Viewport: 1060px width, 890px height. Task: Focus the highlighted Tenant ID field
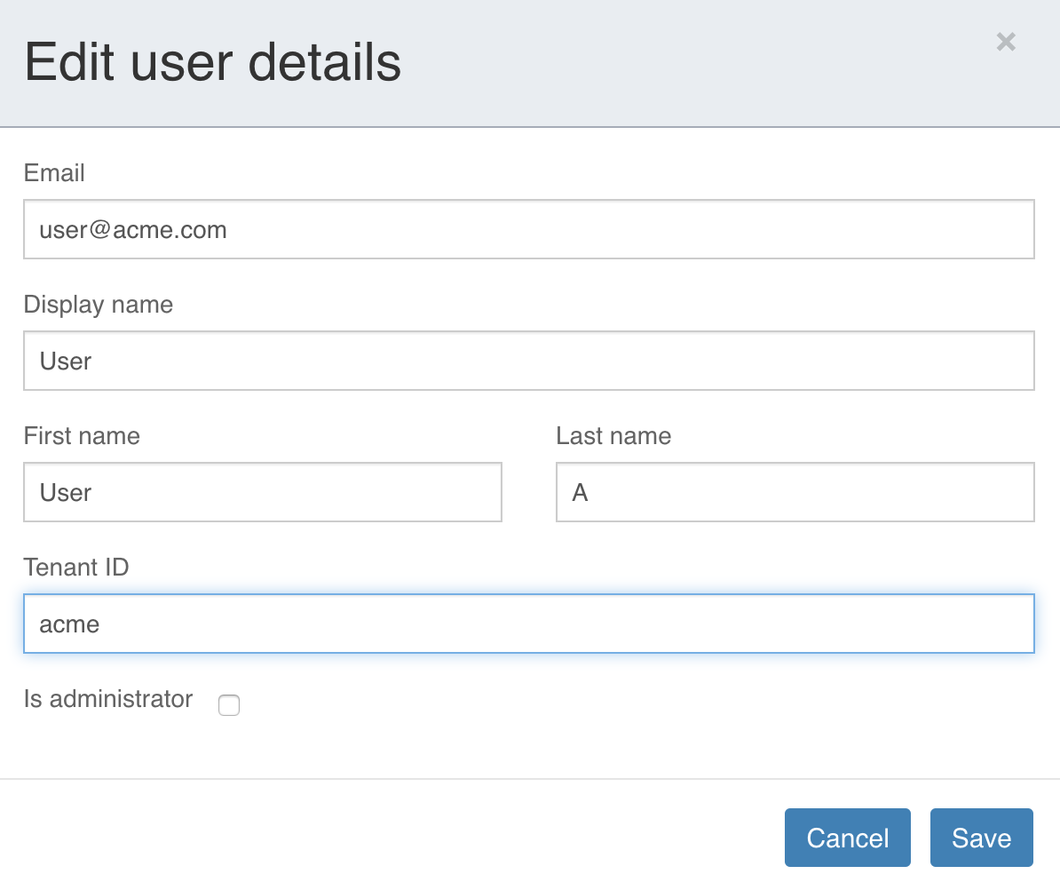[x=528, y=624]
